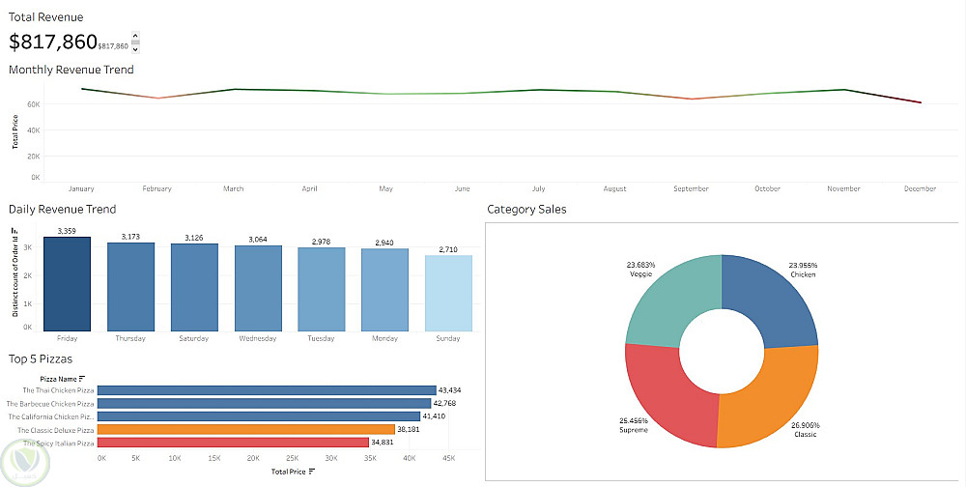
Task: Select the Monday bar showing 2,940
Action: click(x=385, y=290)
